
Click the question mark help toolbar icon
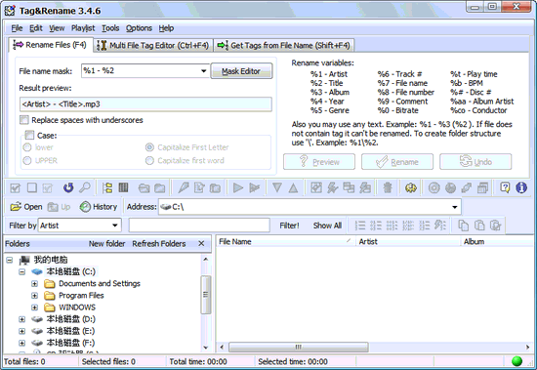click(x=505, y=187)
